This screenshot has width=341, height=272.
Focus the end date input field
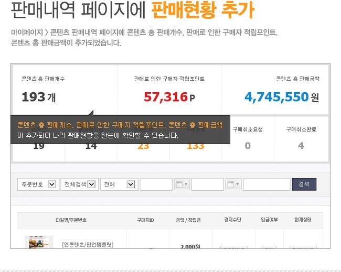(207, 184)
